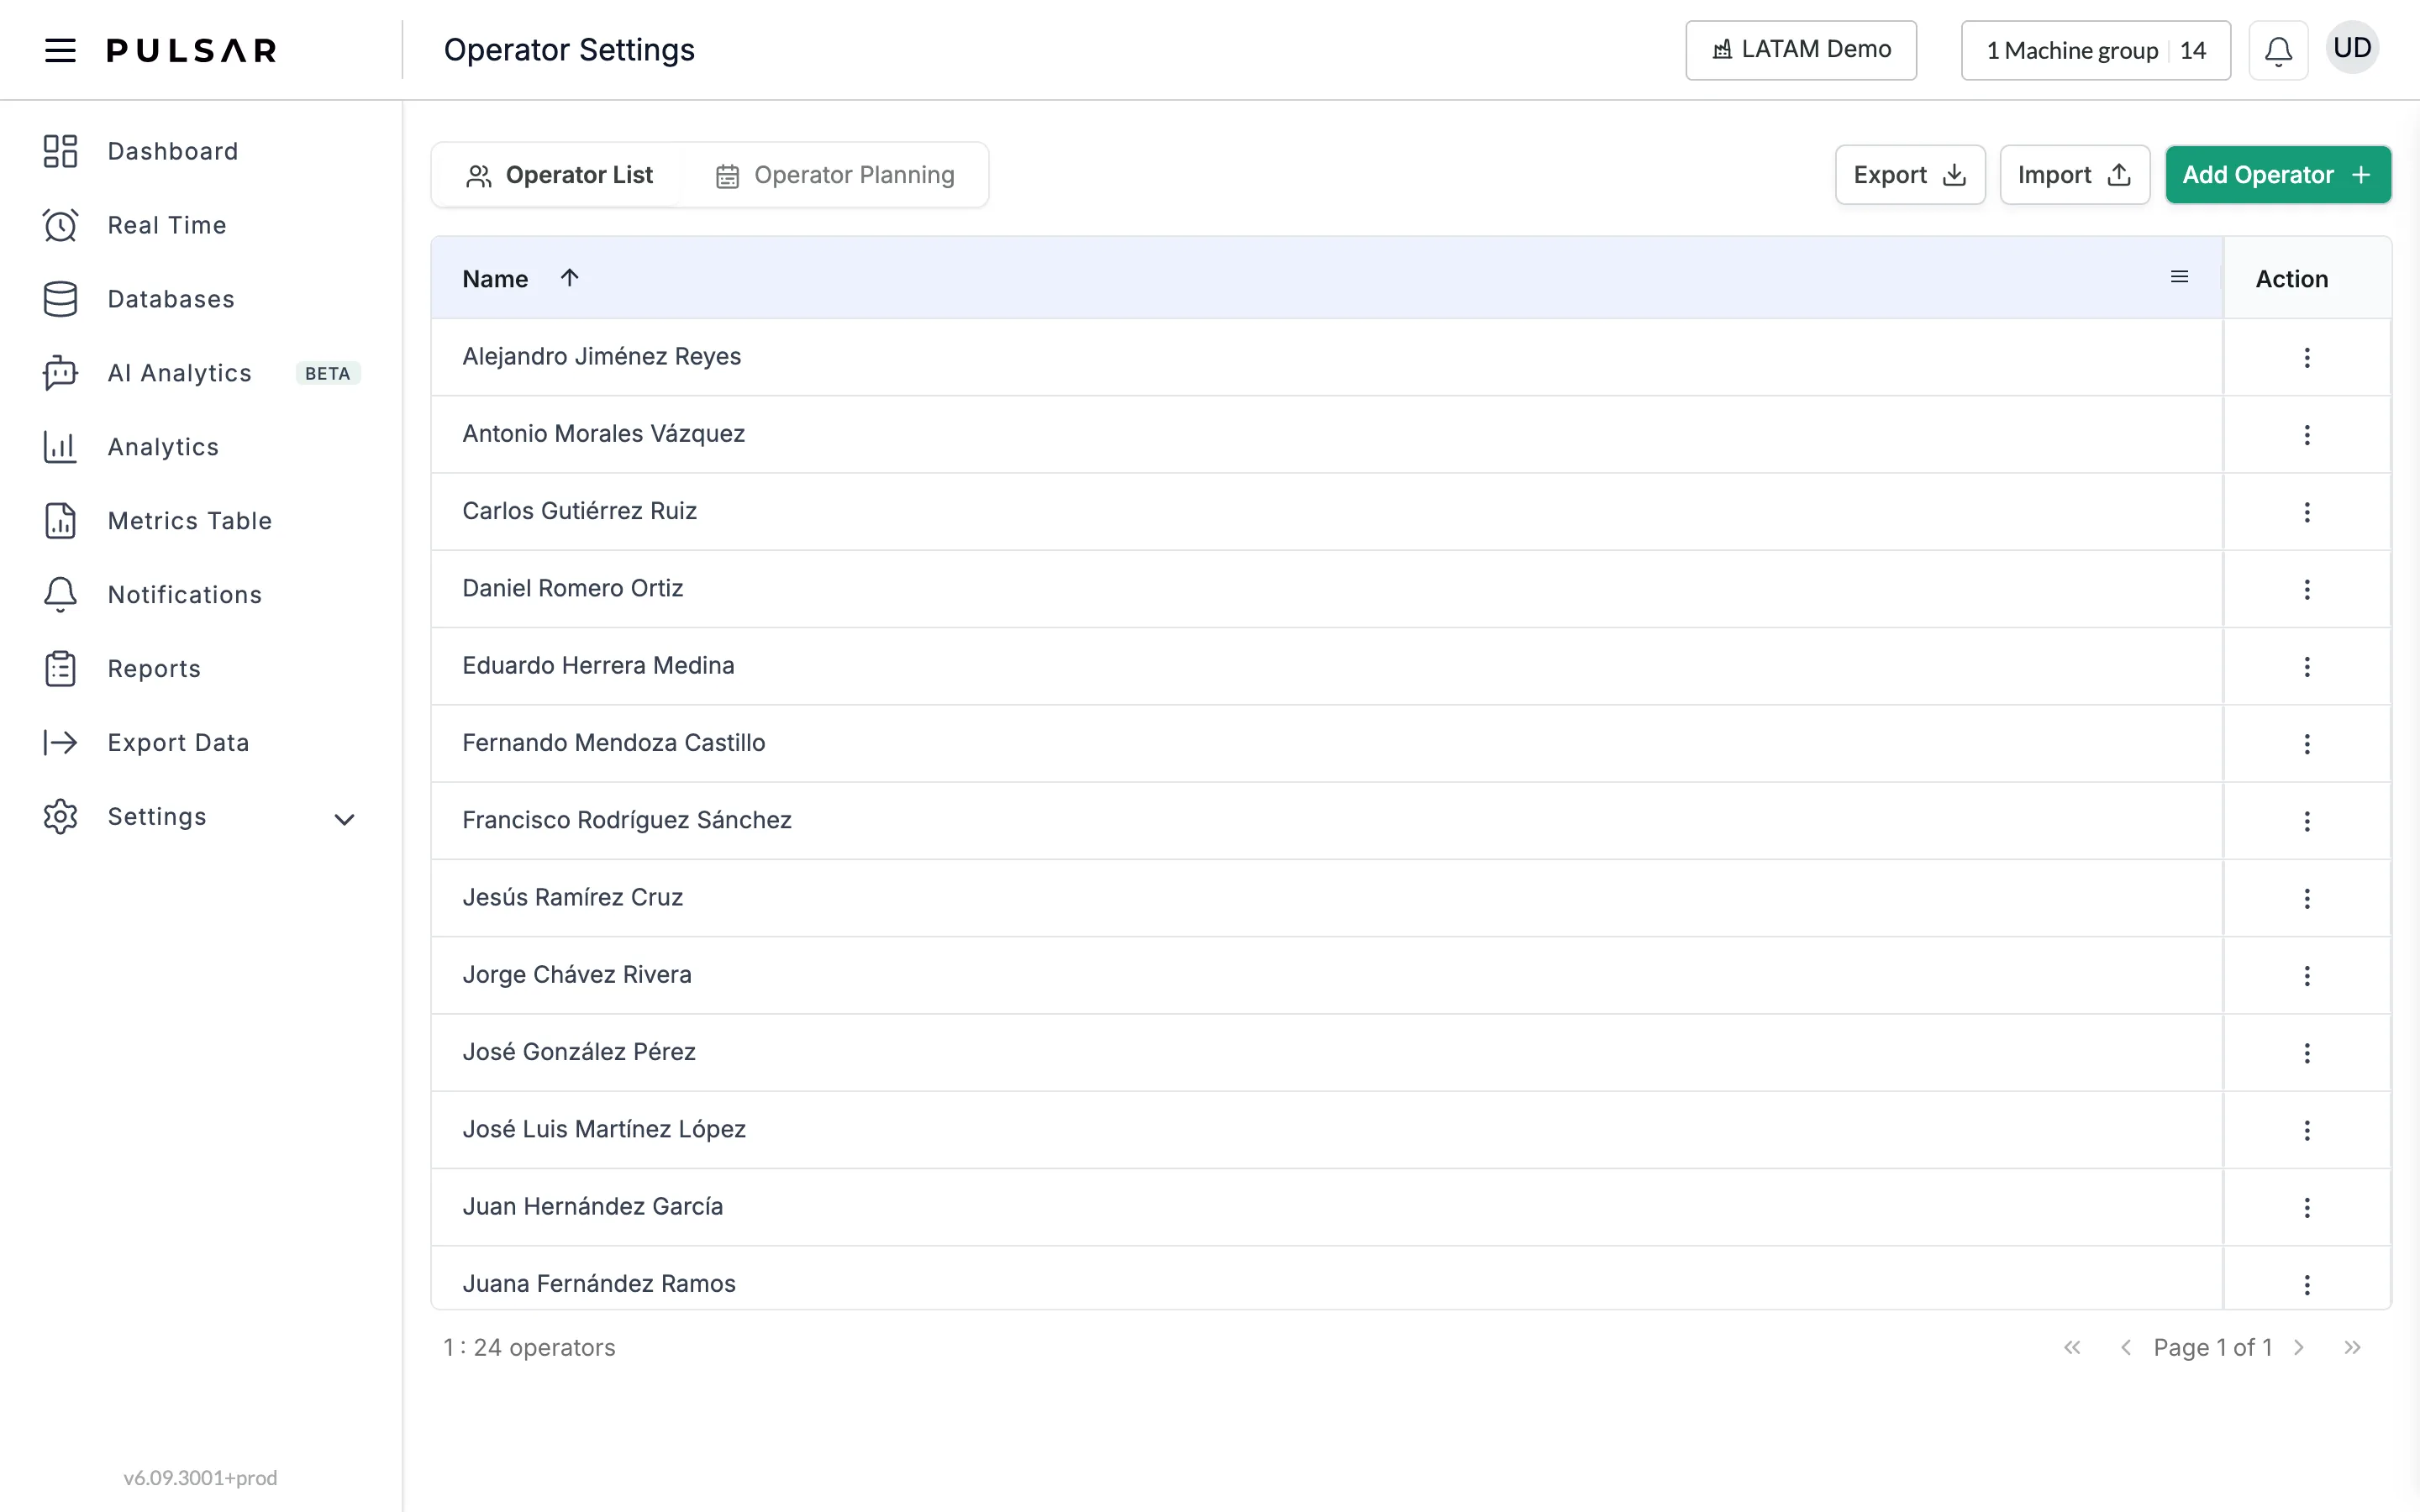2420x1512 pixels.
Task: Open Notifications in sidebar
Action: [x=152, y=595]
